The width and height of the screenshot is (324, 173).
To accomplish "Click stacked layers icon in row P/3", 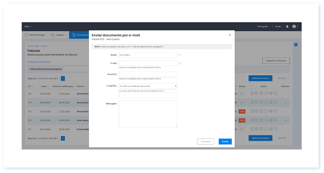I will click(271, 111).
